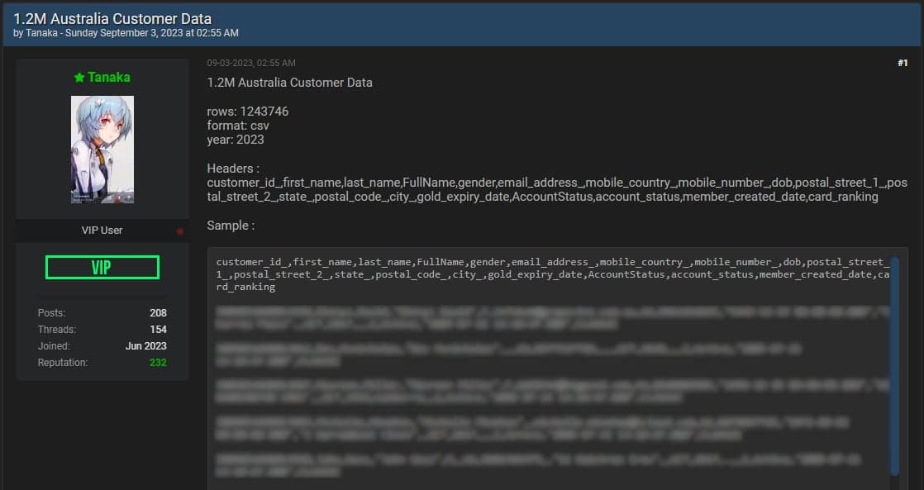Click the green VIP badge

102,268
